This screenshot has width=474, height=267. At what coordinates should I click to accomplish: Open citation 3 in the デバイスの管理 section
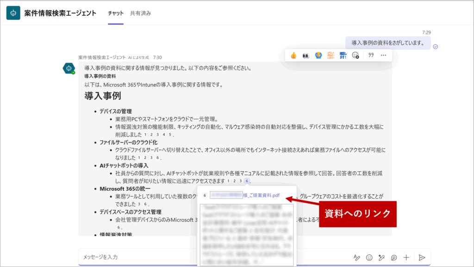point(157,135)
